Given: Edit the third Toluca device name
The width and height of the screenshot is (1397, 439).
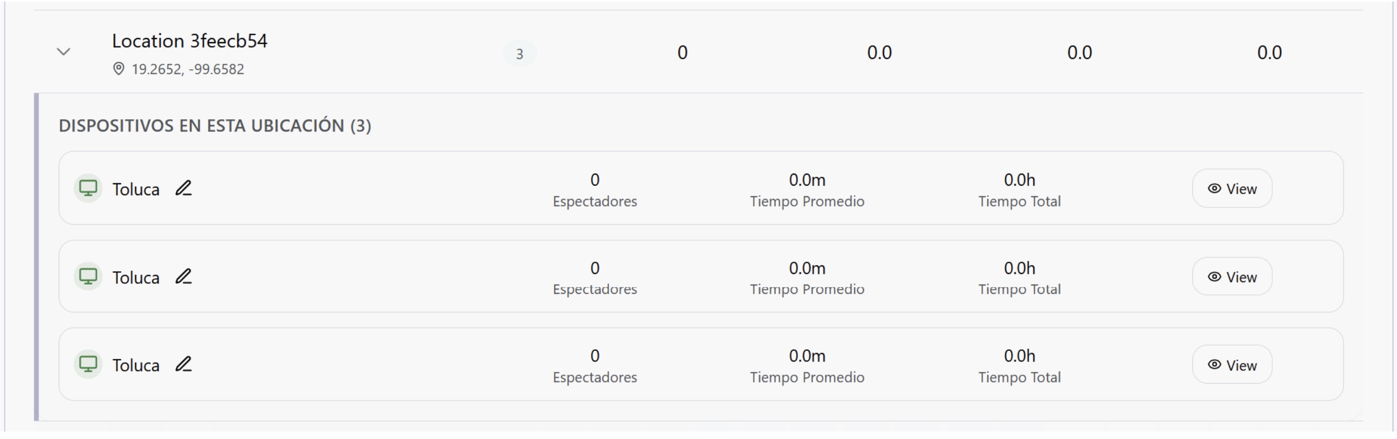Looking at the screenshot, I should (183, 364).
